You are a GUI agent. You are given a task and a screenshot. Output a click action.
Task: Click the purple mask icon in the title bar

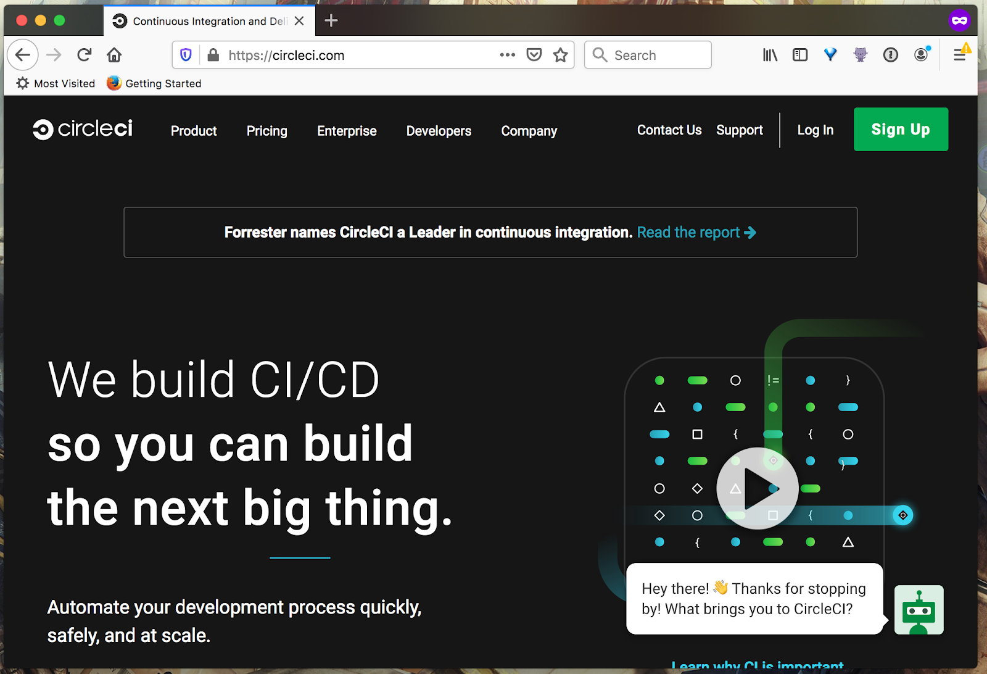click(x=959, y=20)
